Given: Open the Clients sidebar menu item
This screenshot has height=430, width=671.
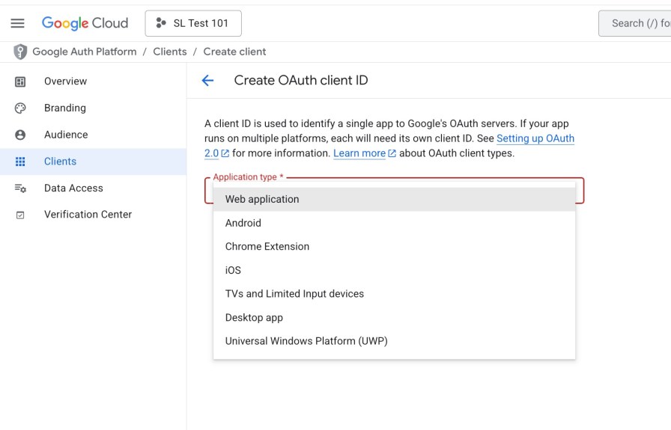Looking at the screenshot, I should click(x=60, y=162).
